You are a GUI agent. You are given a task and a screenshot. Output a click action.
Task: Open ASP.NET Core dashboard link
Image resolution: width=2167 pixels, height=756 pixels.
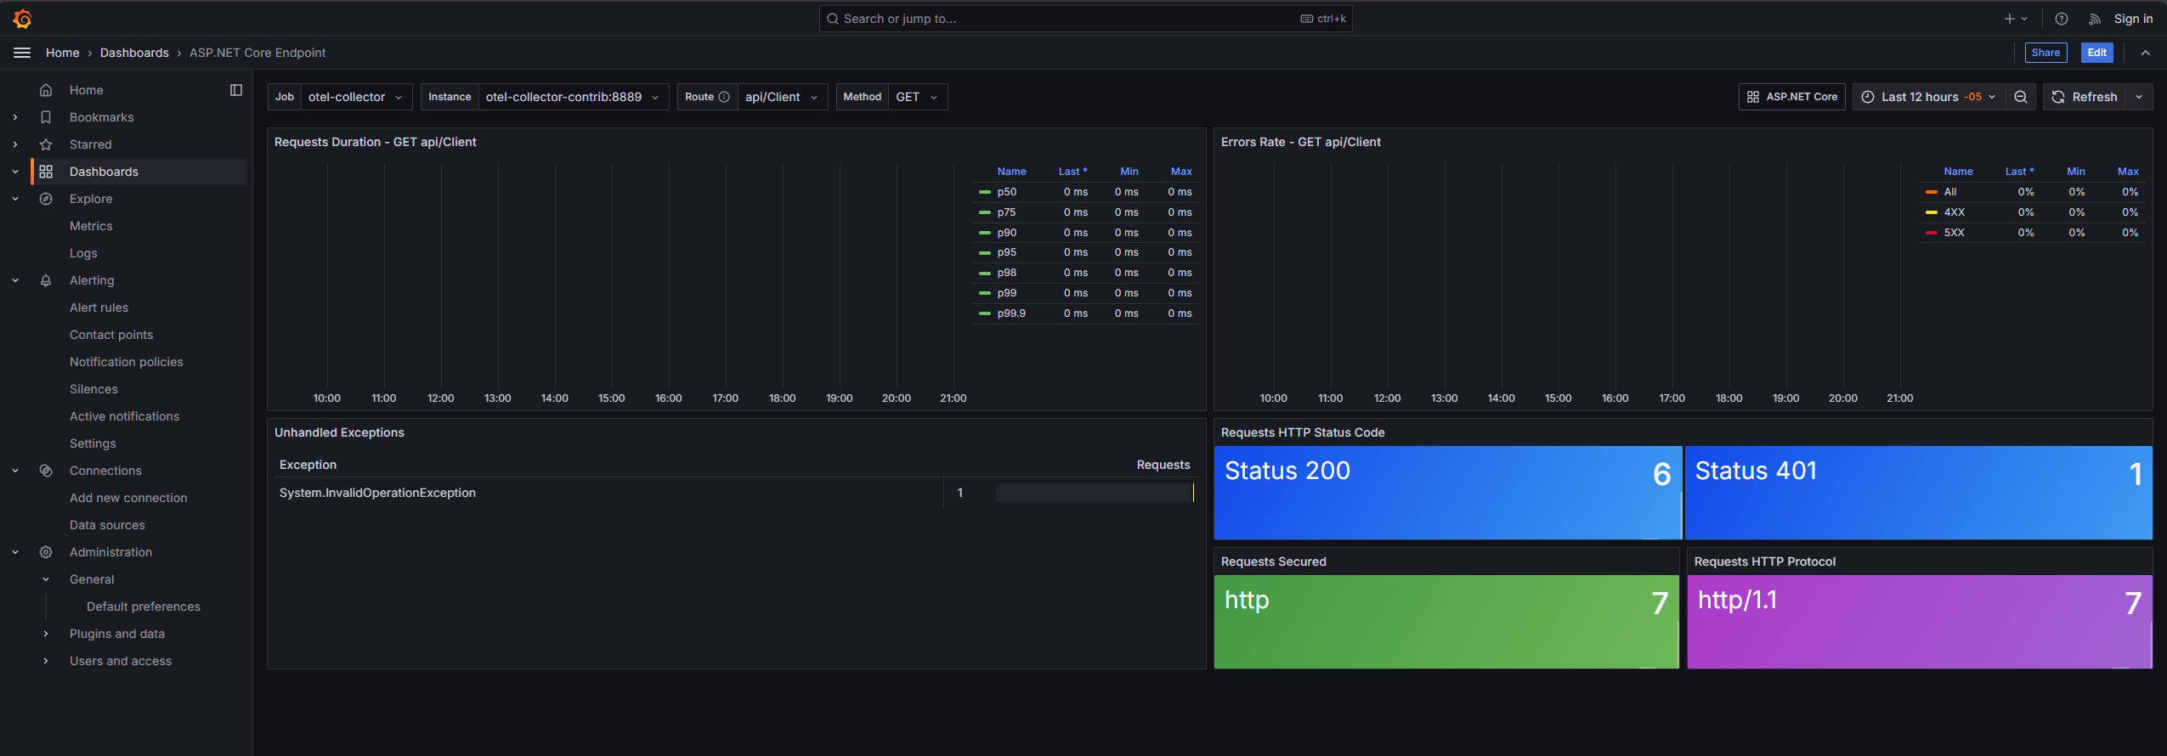click(1792, 97)
